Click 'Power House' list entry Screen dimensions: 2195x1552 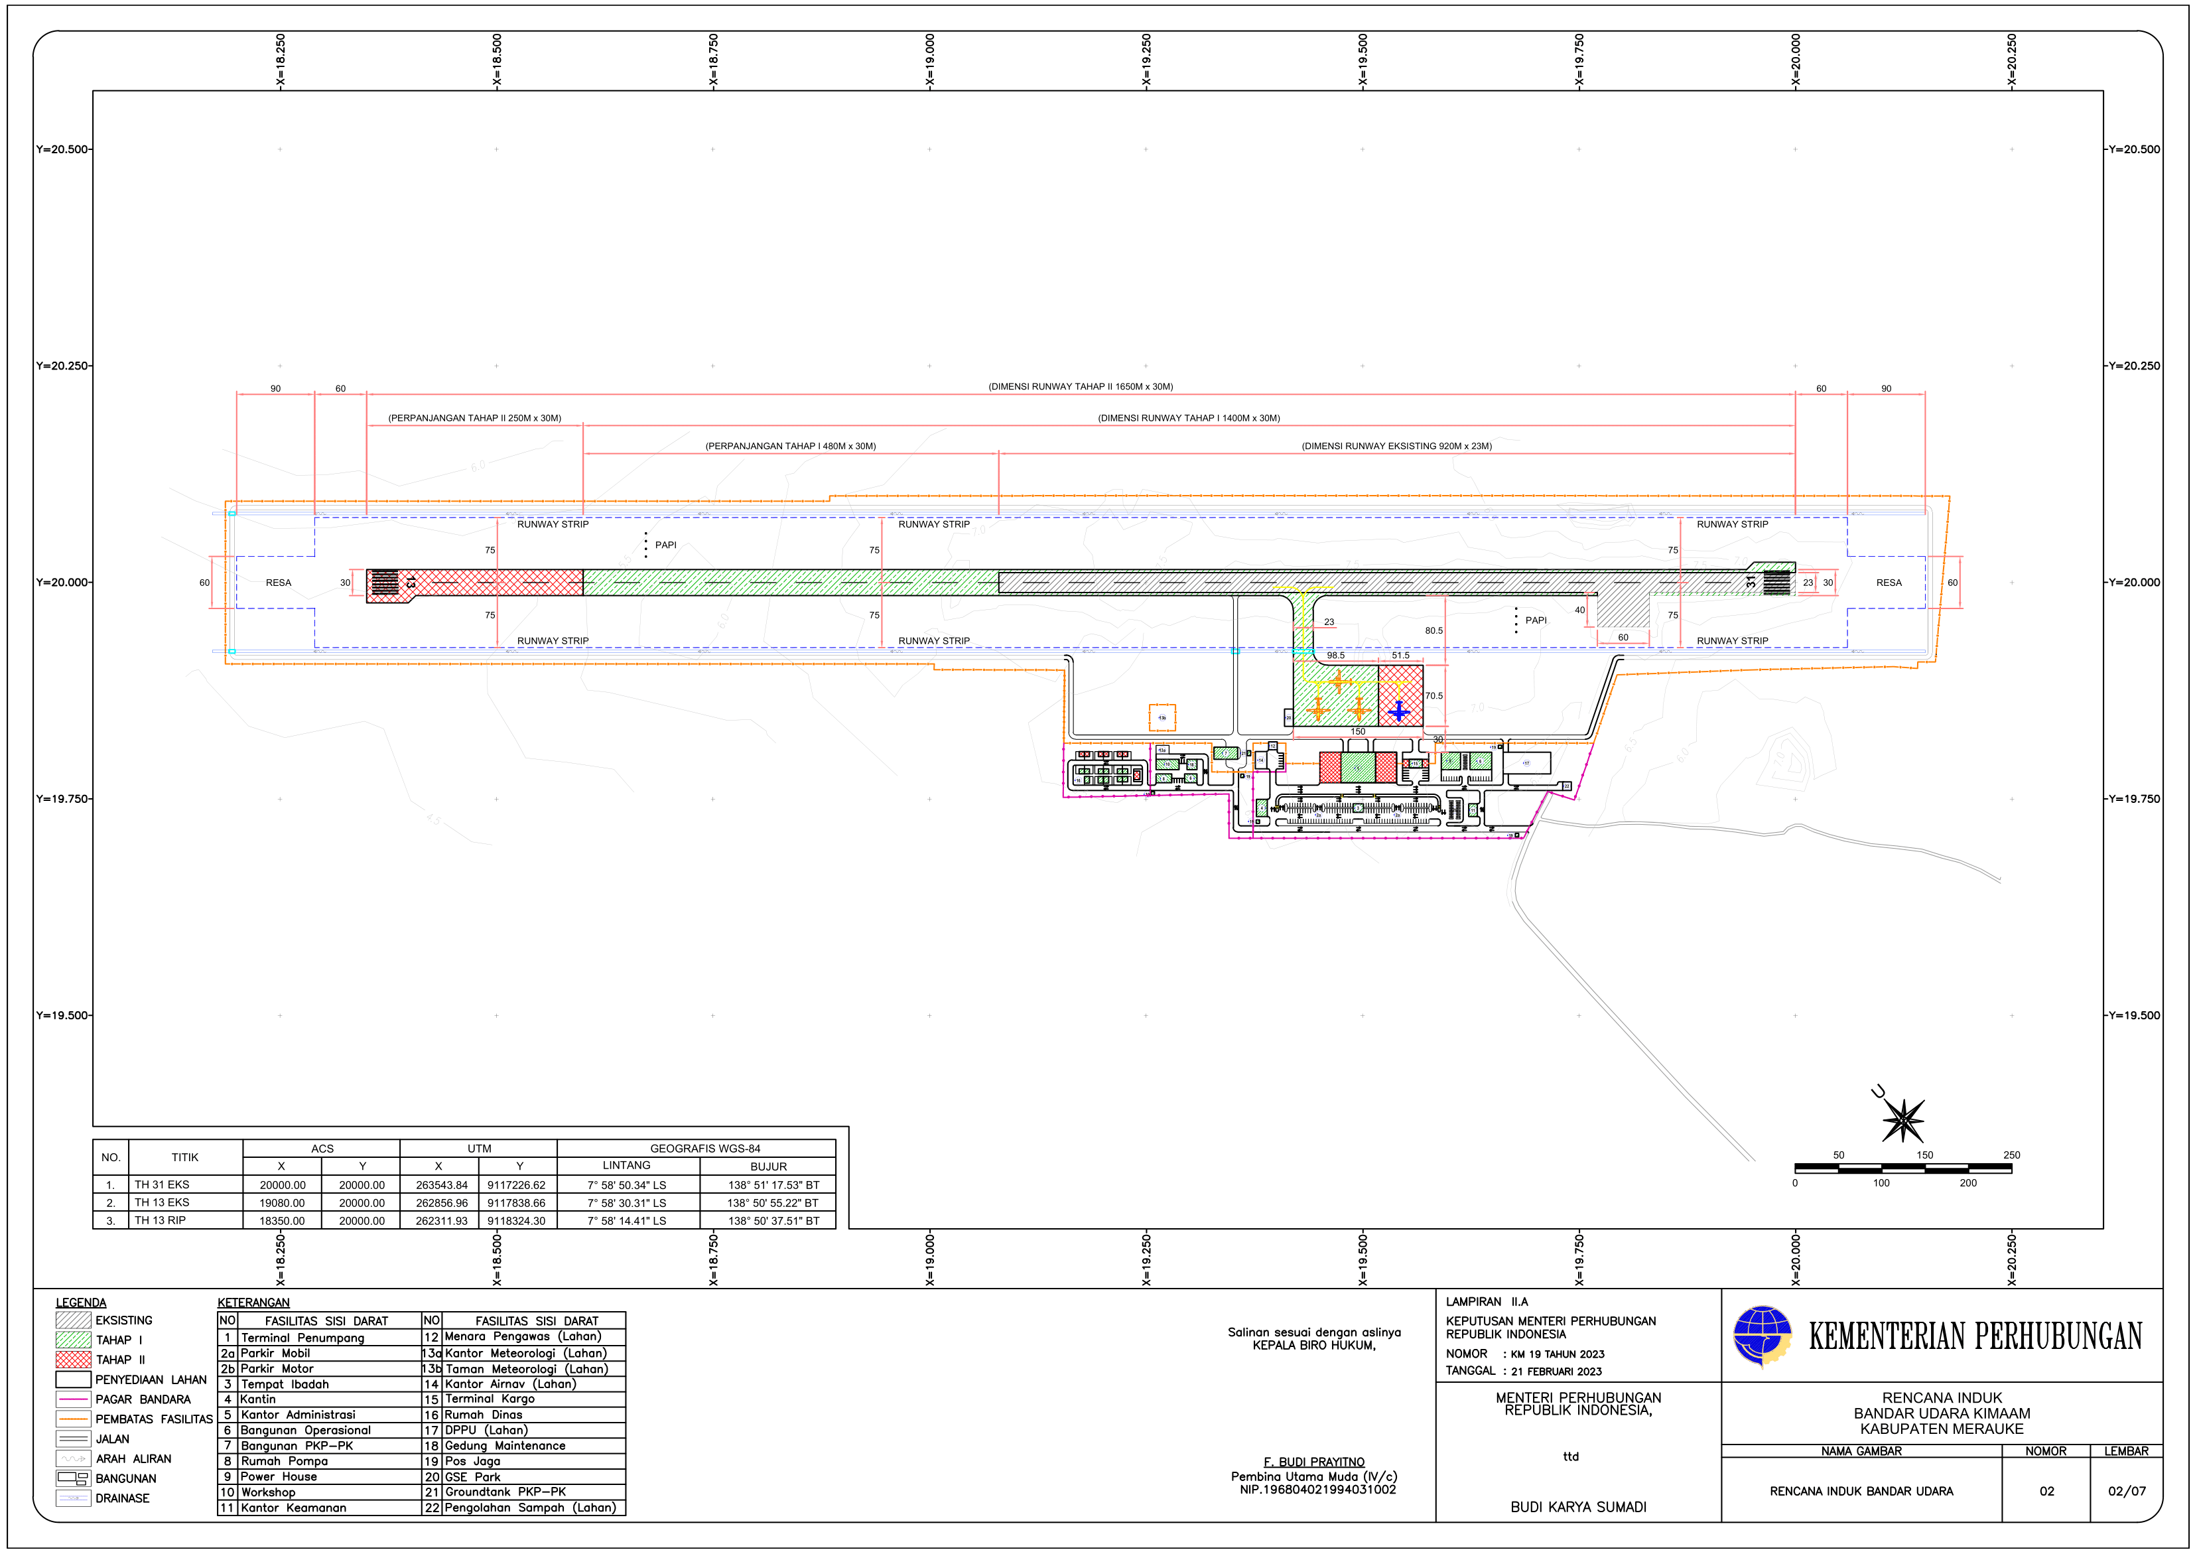tap(278, 1476)
